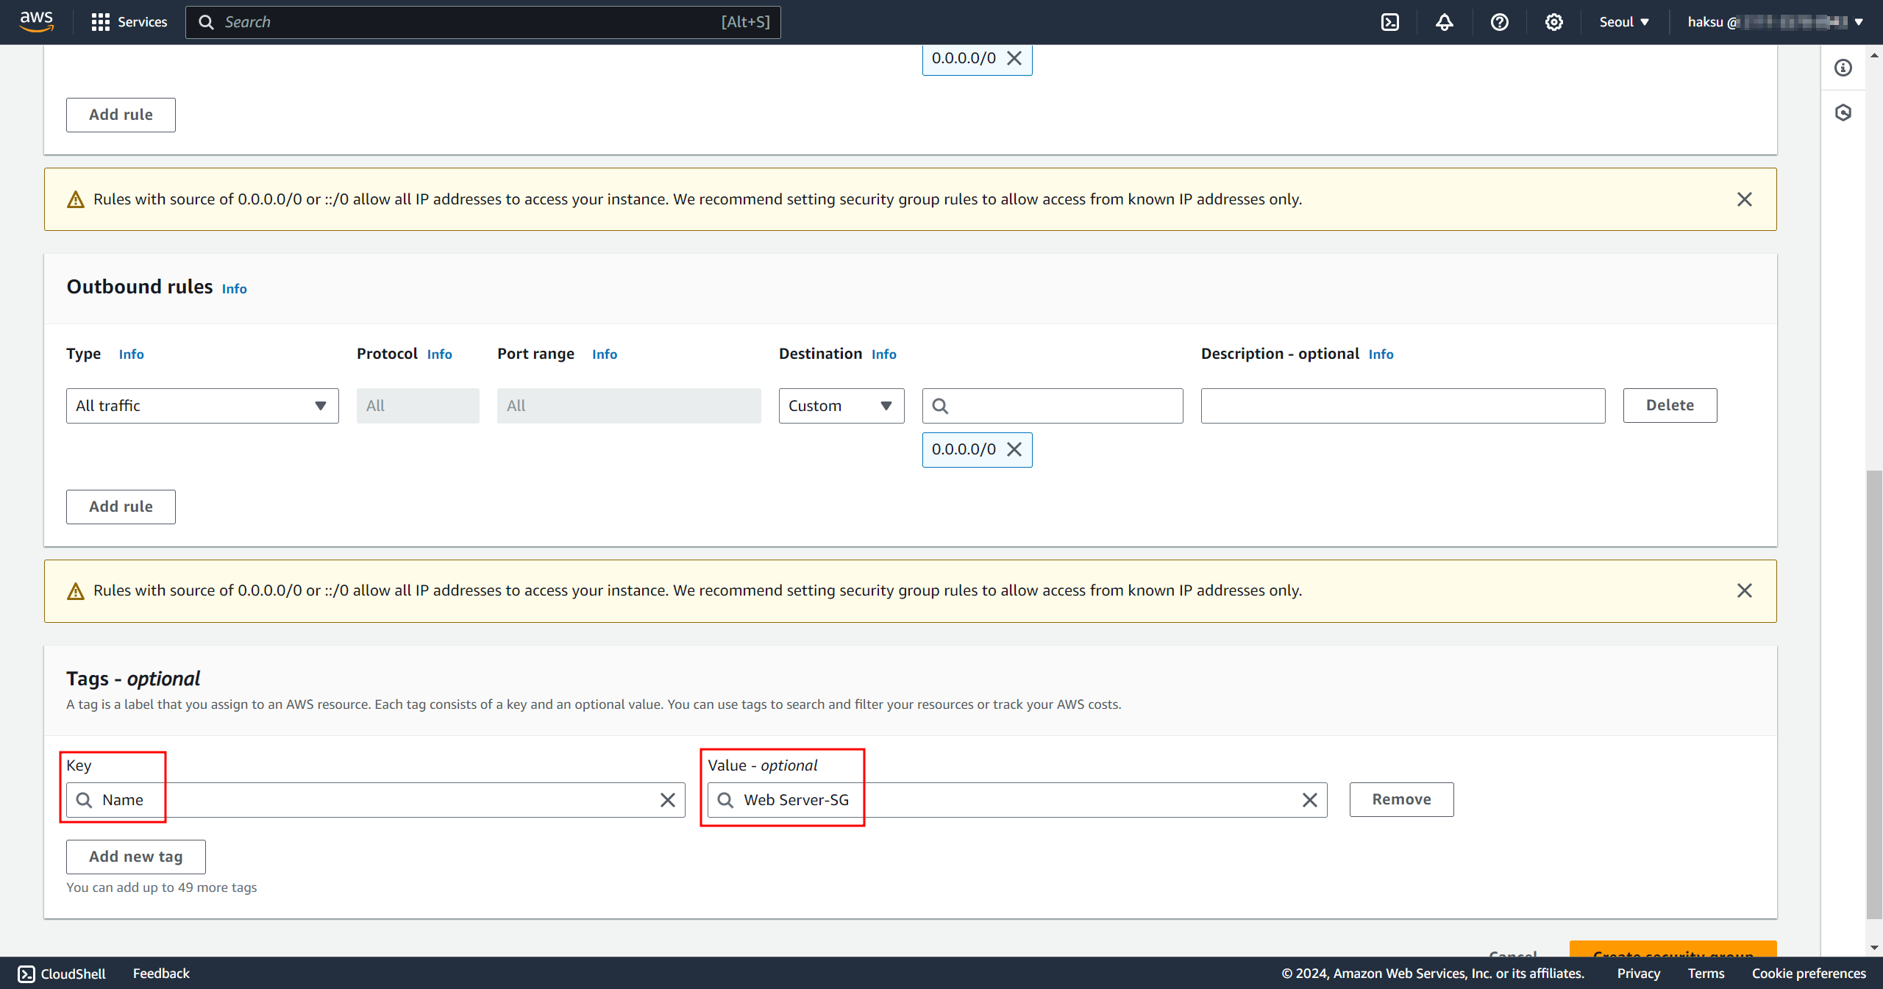Viewport: 1883px width, 989px height.
Task: Open the settings gear in the header
Action: [x=1553, y=22]
